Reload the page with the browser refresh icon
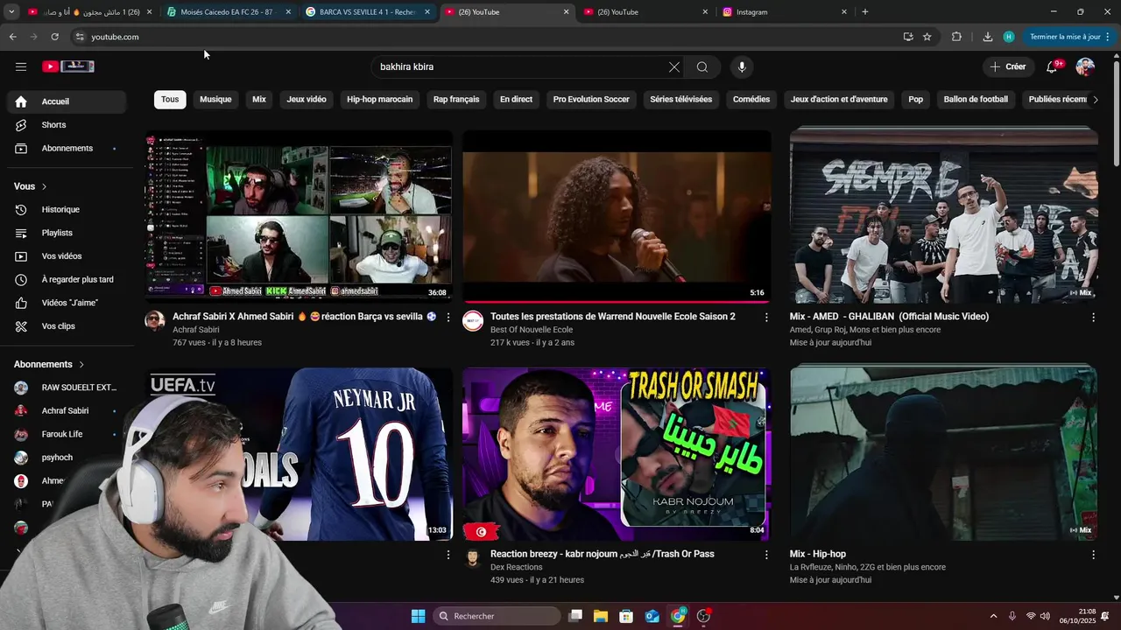Screen dimensions: 1121x630 point(54,37)
